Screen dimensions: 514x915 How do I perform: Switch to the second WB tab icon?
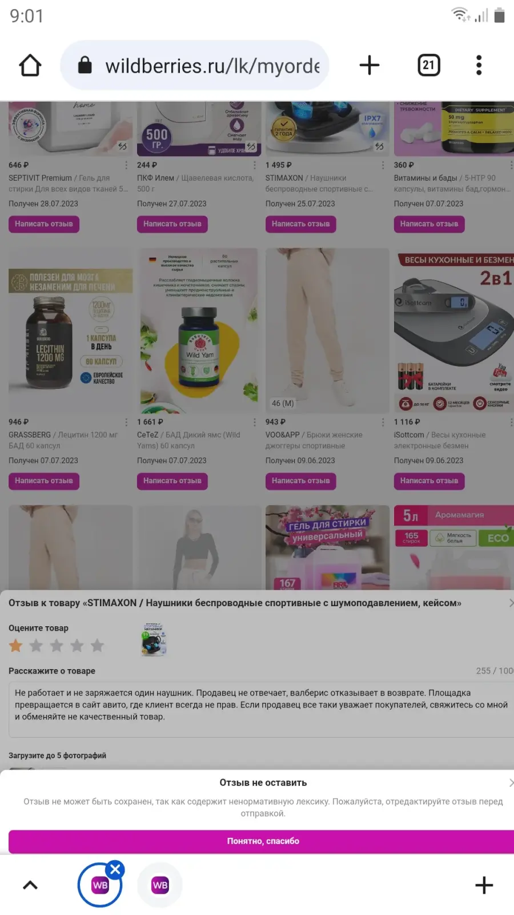click(x=160, y=885)
